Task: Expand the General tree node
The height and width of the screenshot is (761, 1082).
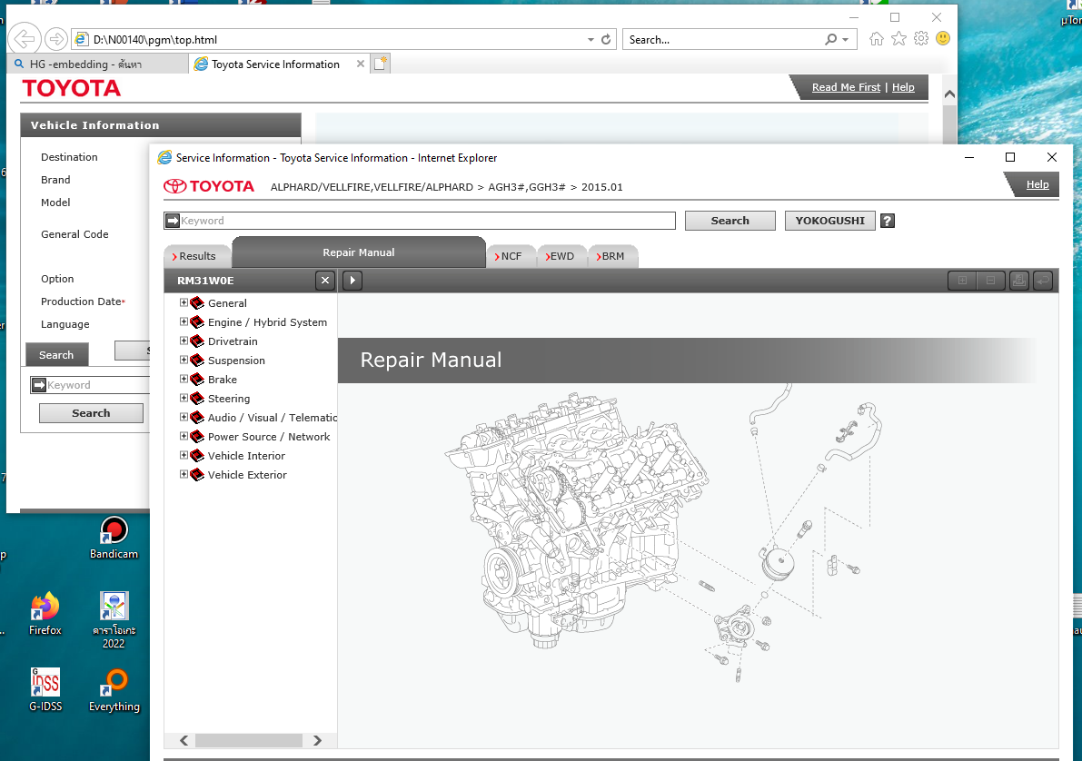Action: click(x=184, y=303)
